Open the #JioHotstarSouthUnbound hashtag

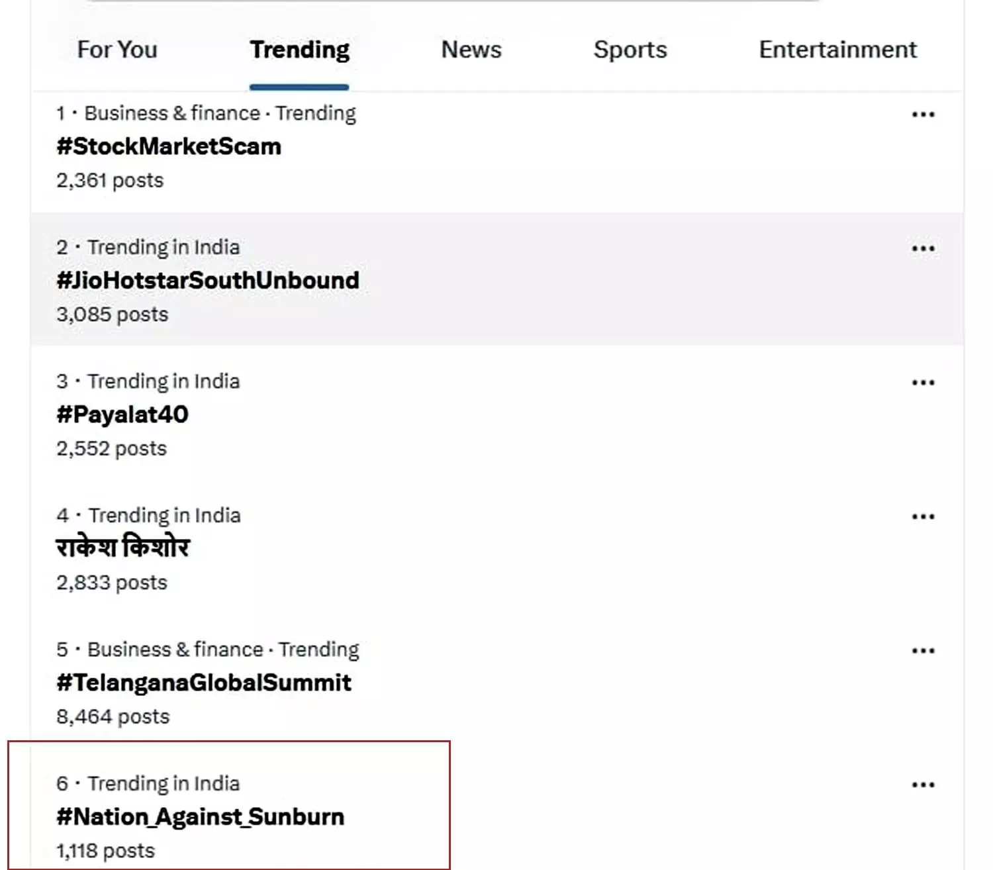[x=208, y=280]
